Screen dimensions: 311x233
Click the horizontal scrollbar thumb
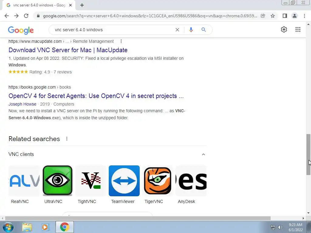coord(138,218)
